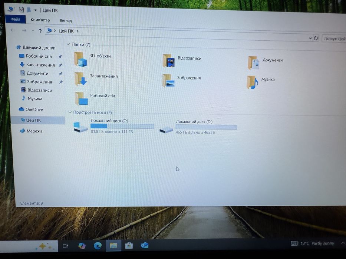Open weather widget 13°C Partly sunny

tap(313, 243)
